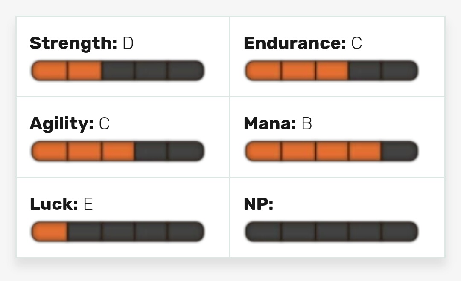Image resolution: width=461 pixels, height=281 pixels.
Task: Click the single orange segment of Luck bar
Action: click(x=49, y=232)
